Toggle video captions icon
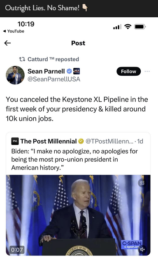 142,183
